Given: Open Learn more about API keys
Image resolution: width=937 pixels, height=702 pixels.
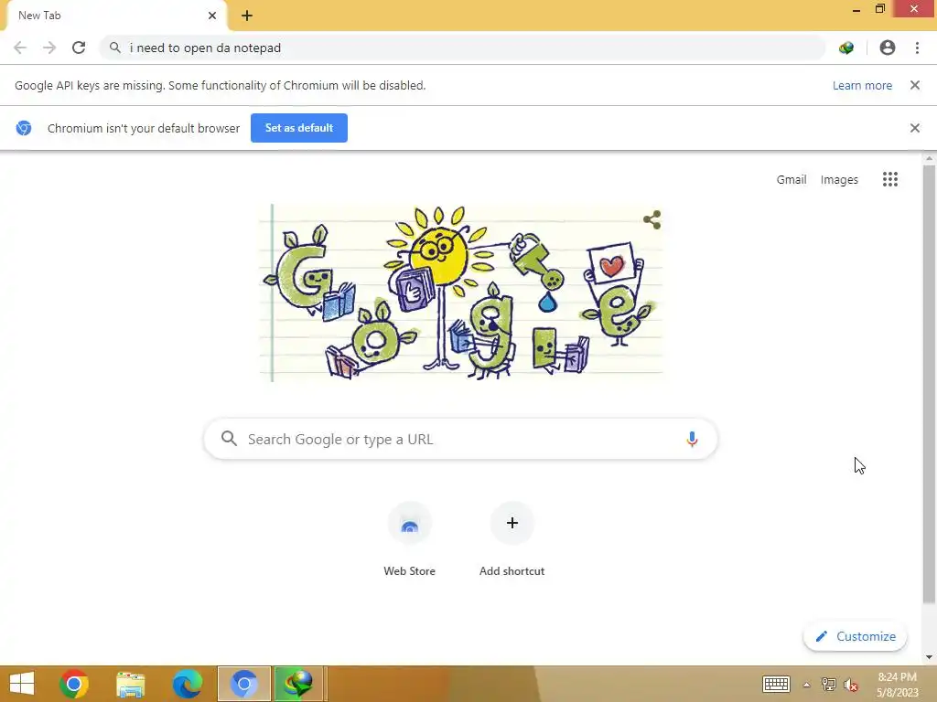Looking at the screenshot, I should (x=862, y=85).
